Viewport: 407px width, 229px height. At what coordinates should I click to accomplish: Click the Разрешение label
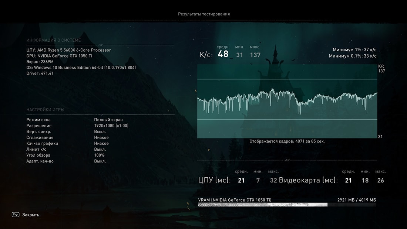[x=39, y=126]
